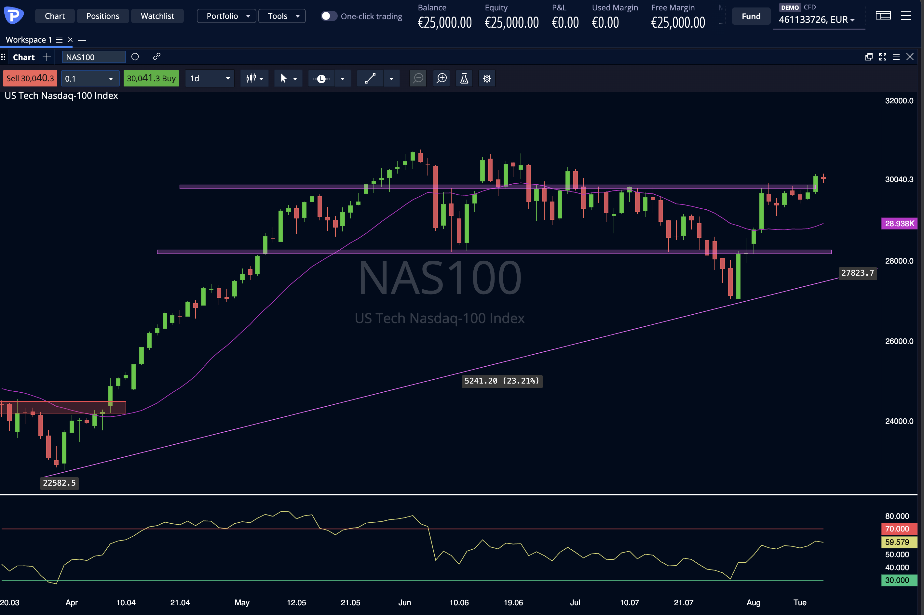This screenshot has width=924, height=615.
Task: Open the 1d timeframe dropdown
Action: 210,78
